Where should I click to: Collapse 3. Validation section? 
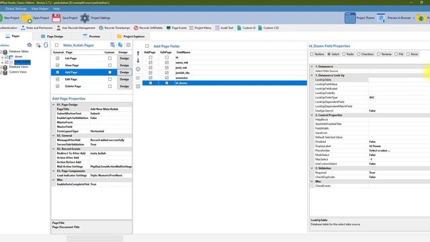(x=312, y=168)
